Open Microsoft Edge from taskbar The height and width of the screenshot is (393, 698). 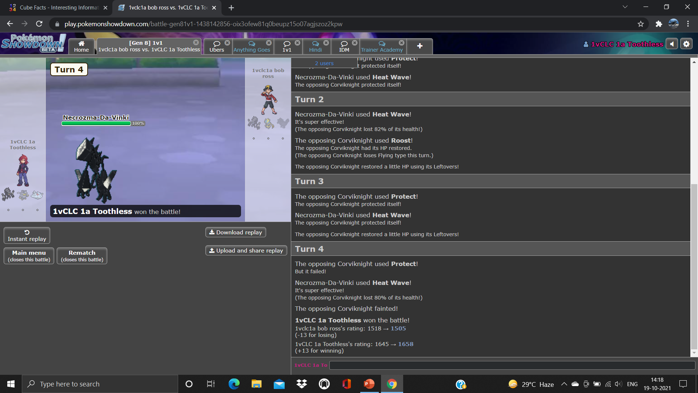[x=234, y=384]
